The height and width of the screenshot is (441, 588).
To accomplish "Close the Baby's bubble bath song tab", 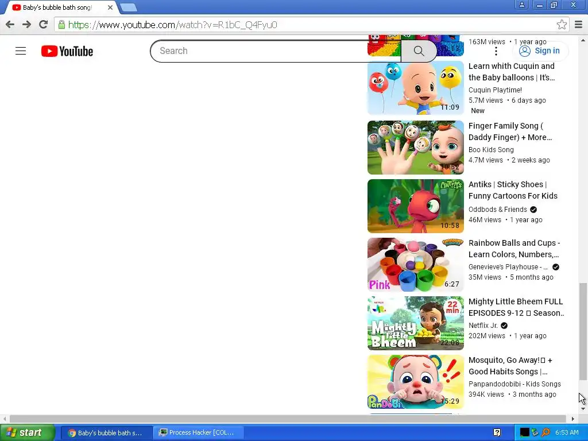I will [x=110, y=7].
